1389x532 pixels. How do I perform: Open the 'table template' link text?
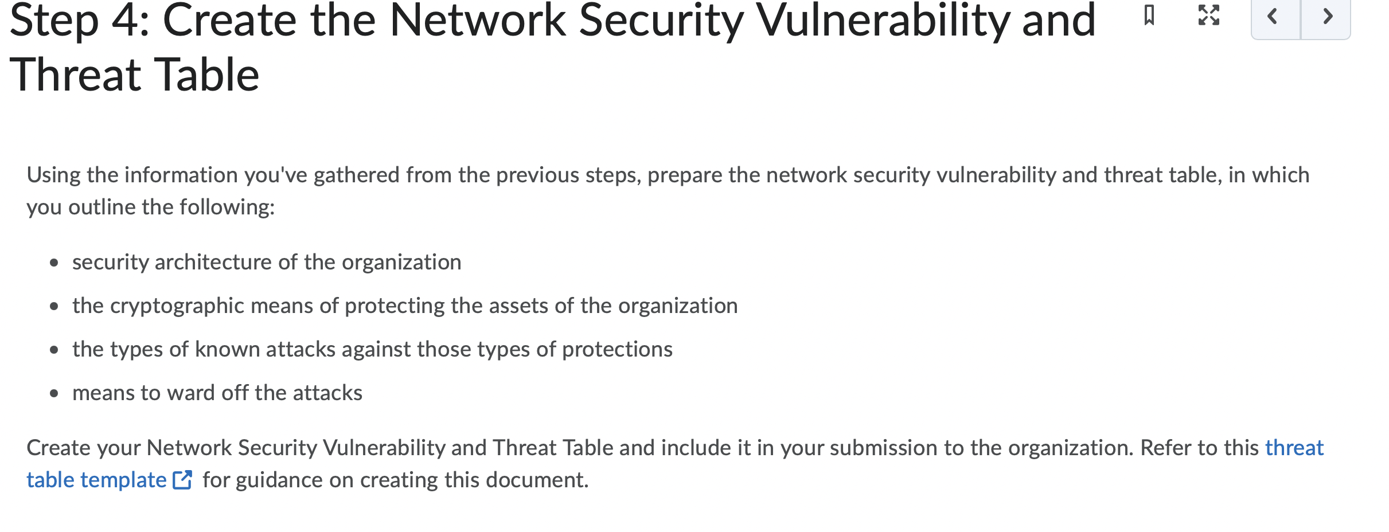[96, 480]
